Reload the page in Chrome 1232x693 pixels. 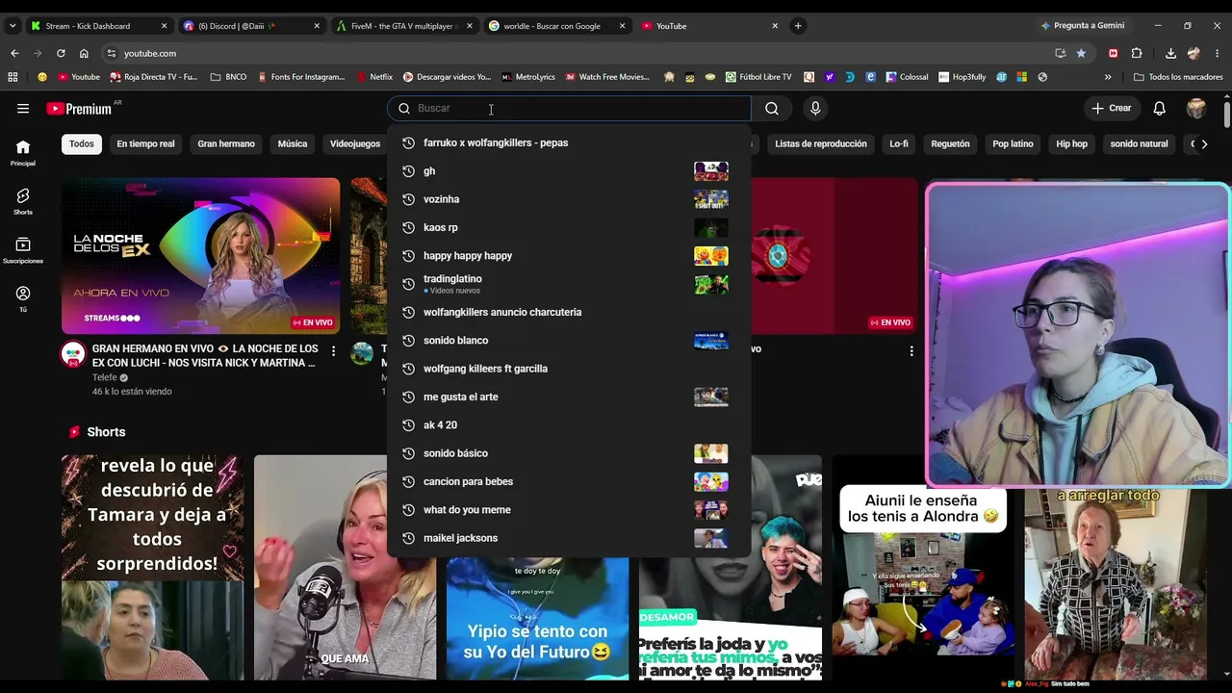pyautogui.click(x=61, y=53)
